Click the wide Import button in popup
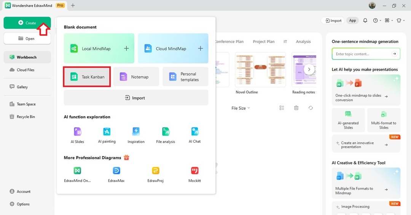 tap(136, 98)
